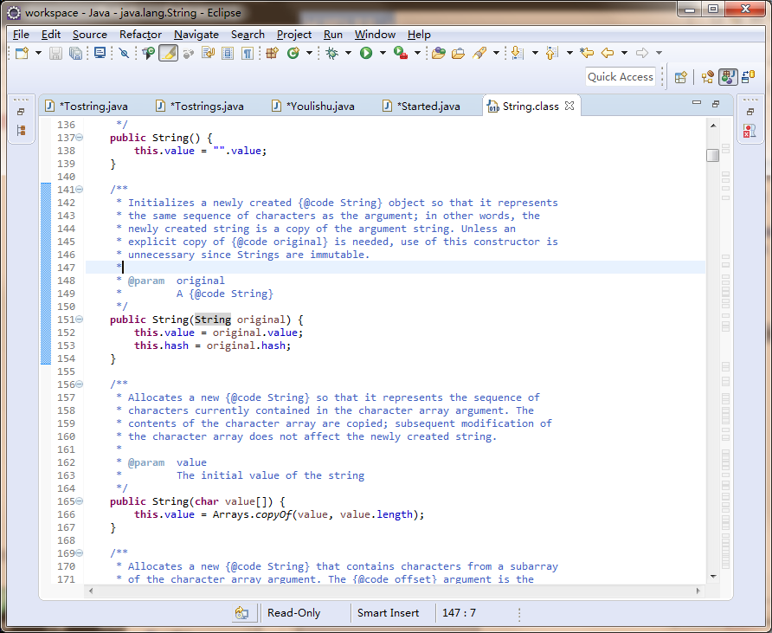
Task: Click the New Java Package icon
Action: (273, 53)
